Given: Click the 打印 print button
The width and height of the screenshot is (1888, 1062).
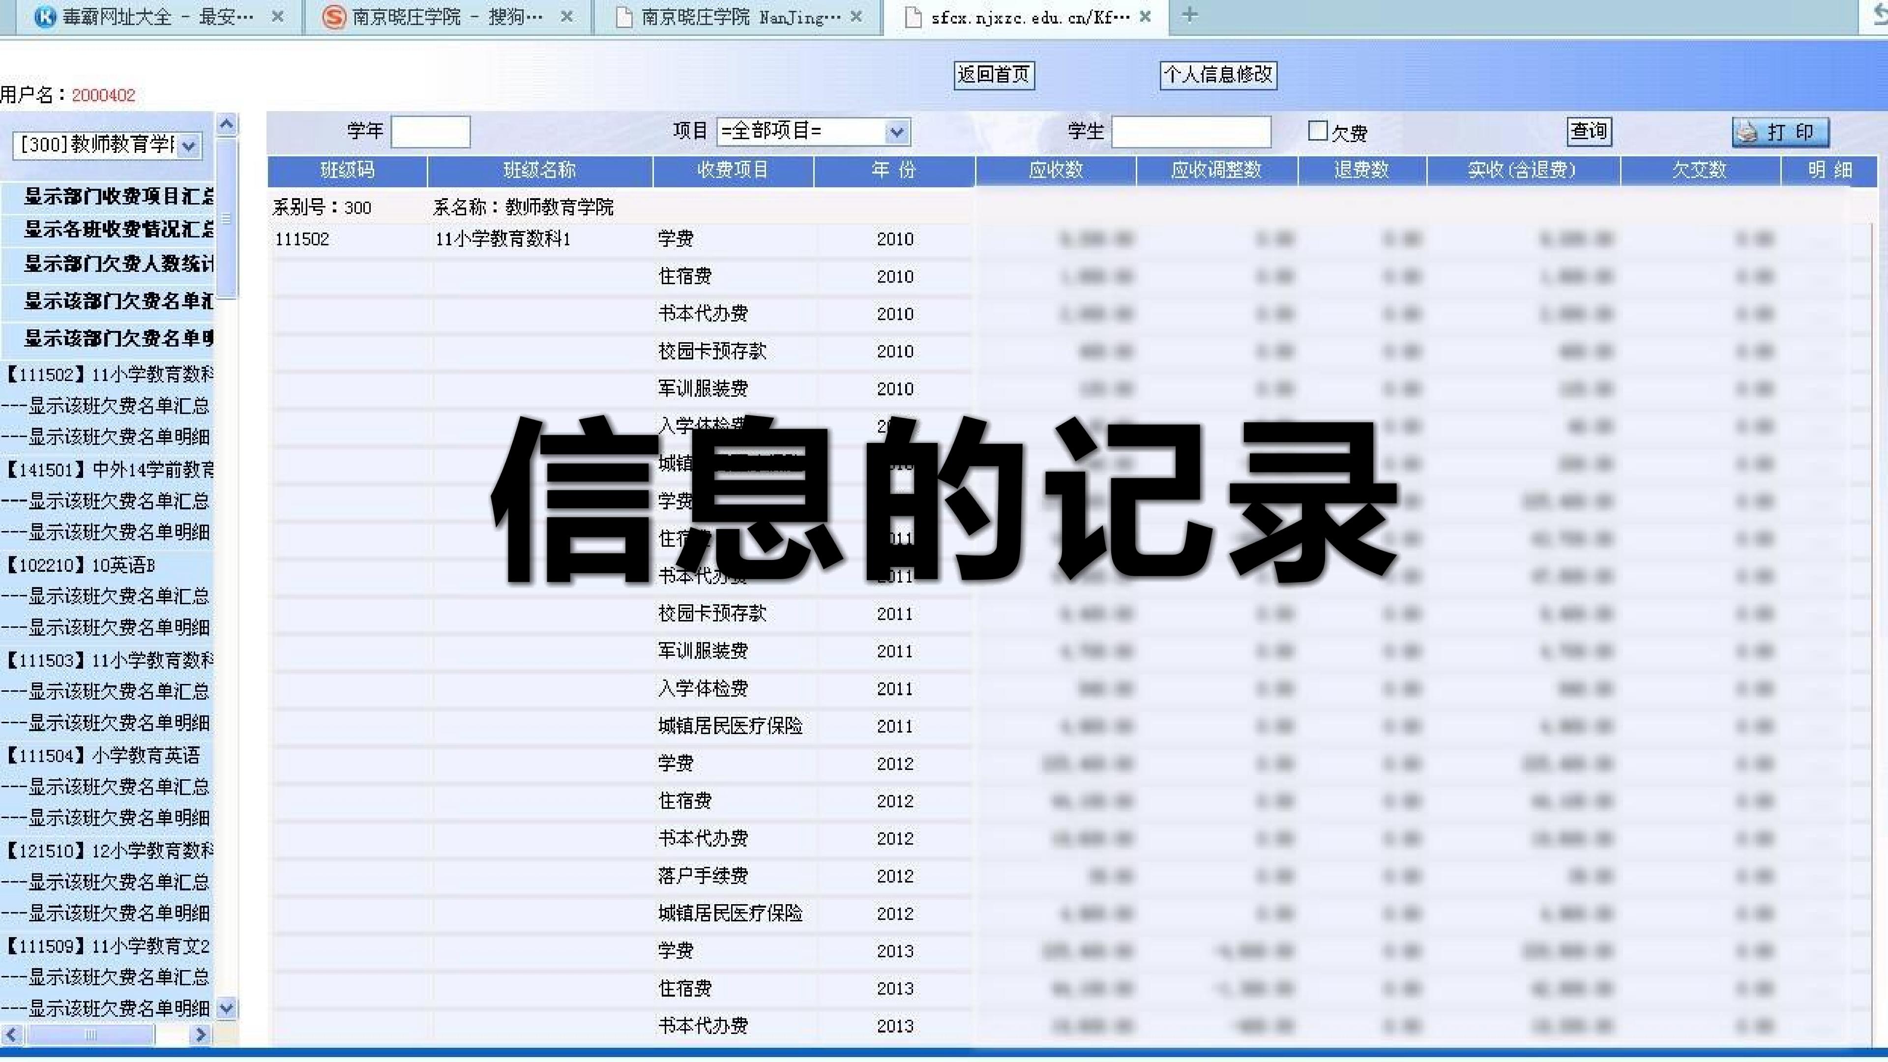Looking at the screenshot, I should [1780, 132].
